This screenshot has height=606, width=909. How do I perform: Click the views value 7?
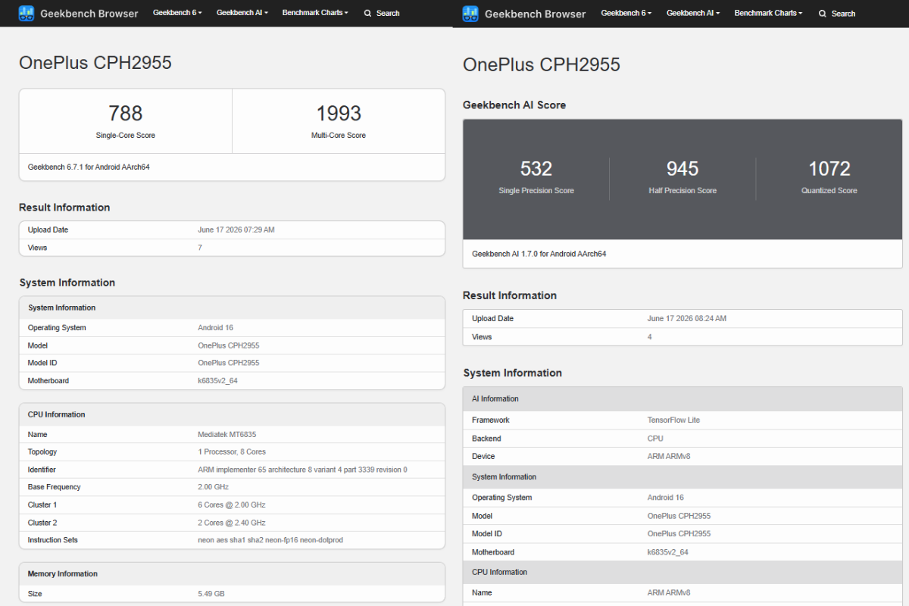pyautogui.click(x=200, y=248)
